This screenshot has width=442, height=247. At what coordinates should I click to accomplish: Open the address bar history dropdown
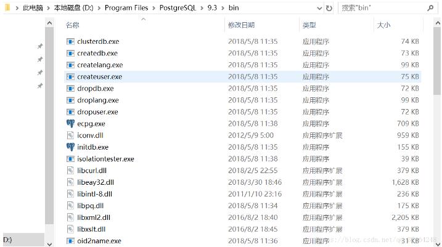pyautogui.click(x=319, y=8)
